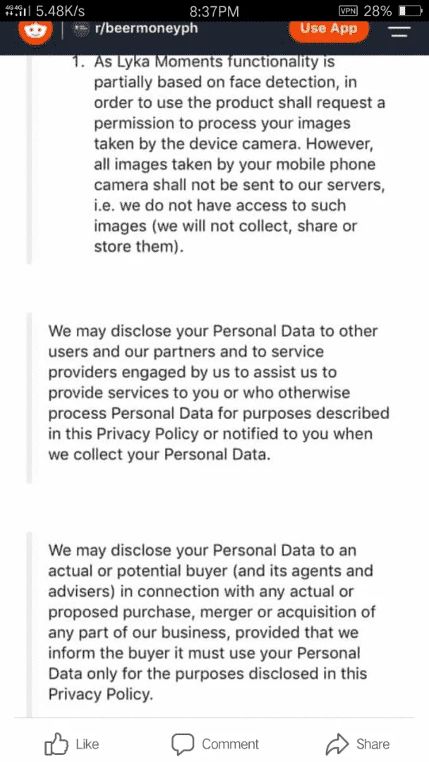
Task: Tap the 28% battery percentage text
Action: [377, 11]
